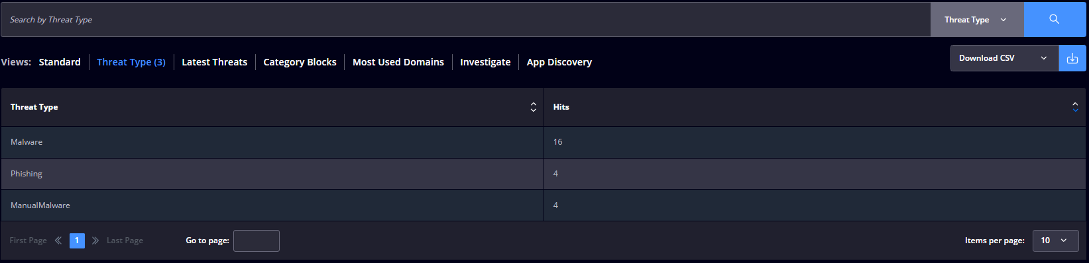Click the Last Page link
Image resolution: width=1089 pixels, height=263 pixels.
tap(125, 241)
